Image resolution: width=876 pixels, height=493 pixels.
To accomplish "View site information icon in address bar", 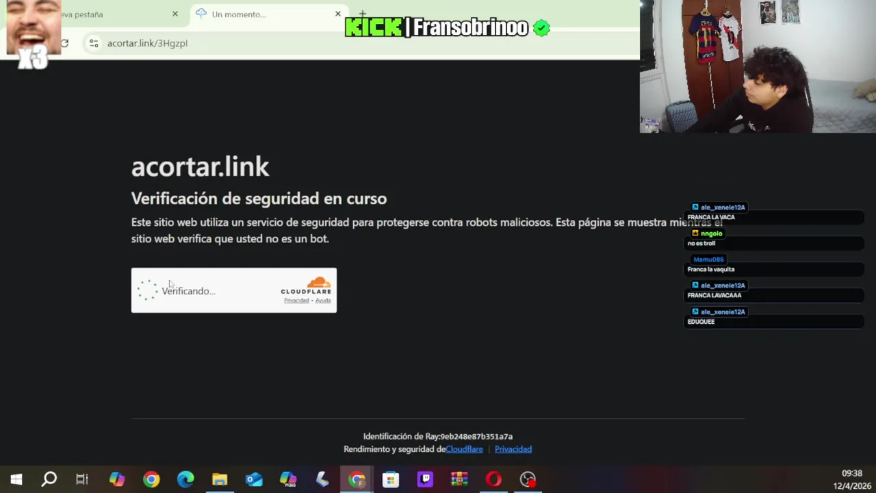I will coord(94,43).
